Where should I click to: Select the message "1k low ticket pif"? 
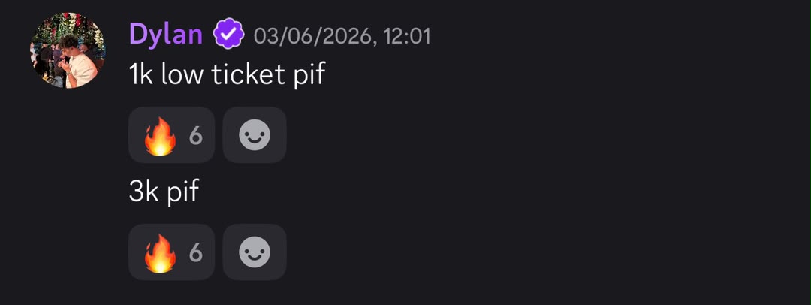coord(227,75)
